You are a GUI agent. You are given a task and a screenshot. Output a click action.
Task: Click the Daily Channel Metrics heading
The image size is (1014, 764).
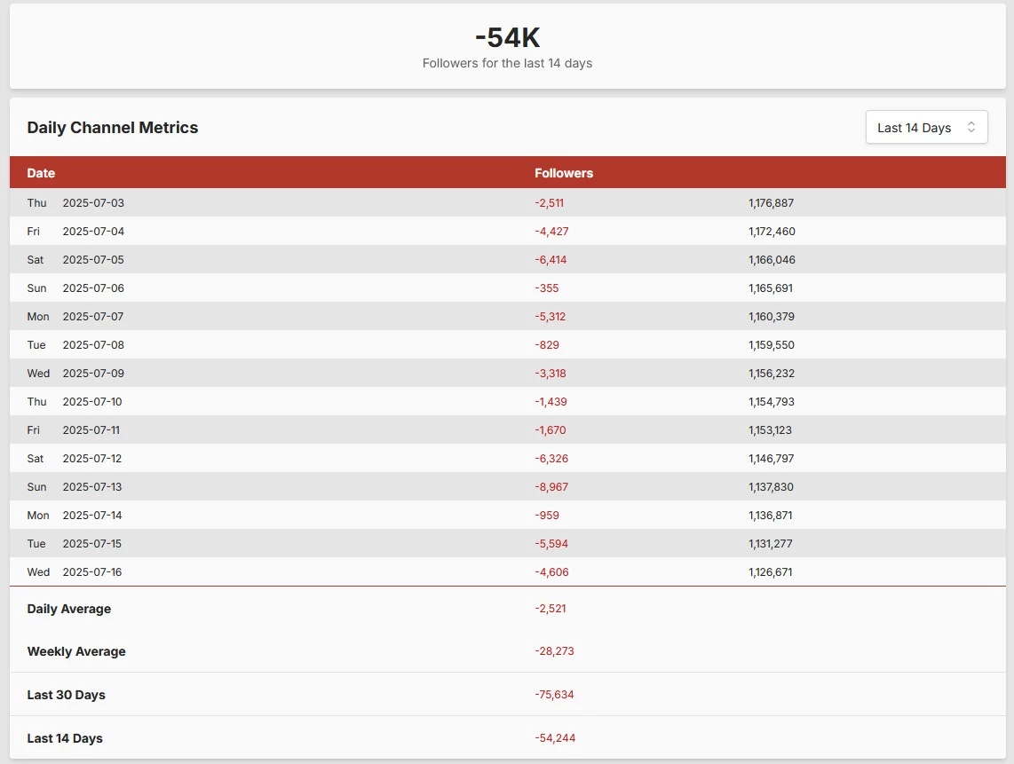pyautogui.click(x=113, y=128)
